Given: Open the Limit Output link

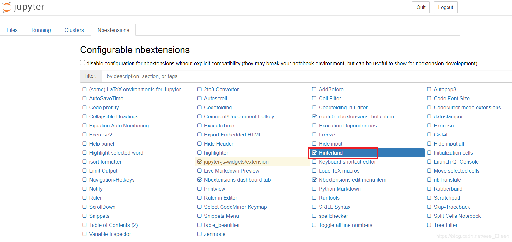Looking at the screenshot, I should [x=103, y=171].
